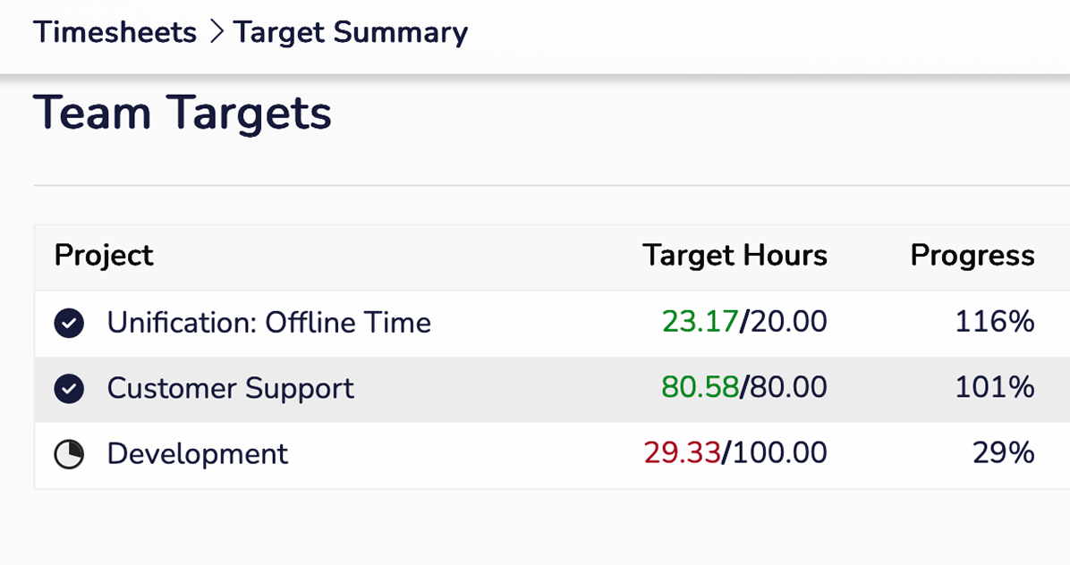Select the Development project name
Image resolution: width=1070 pixels, height=565 pixels.
pyautogui.click(x=197, y=454)
